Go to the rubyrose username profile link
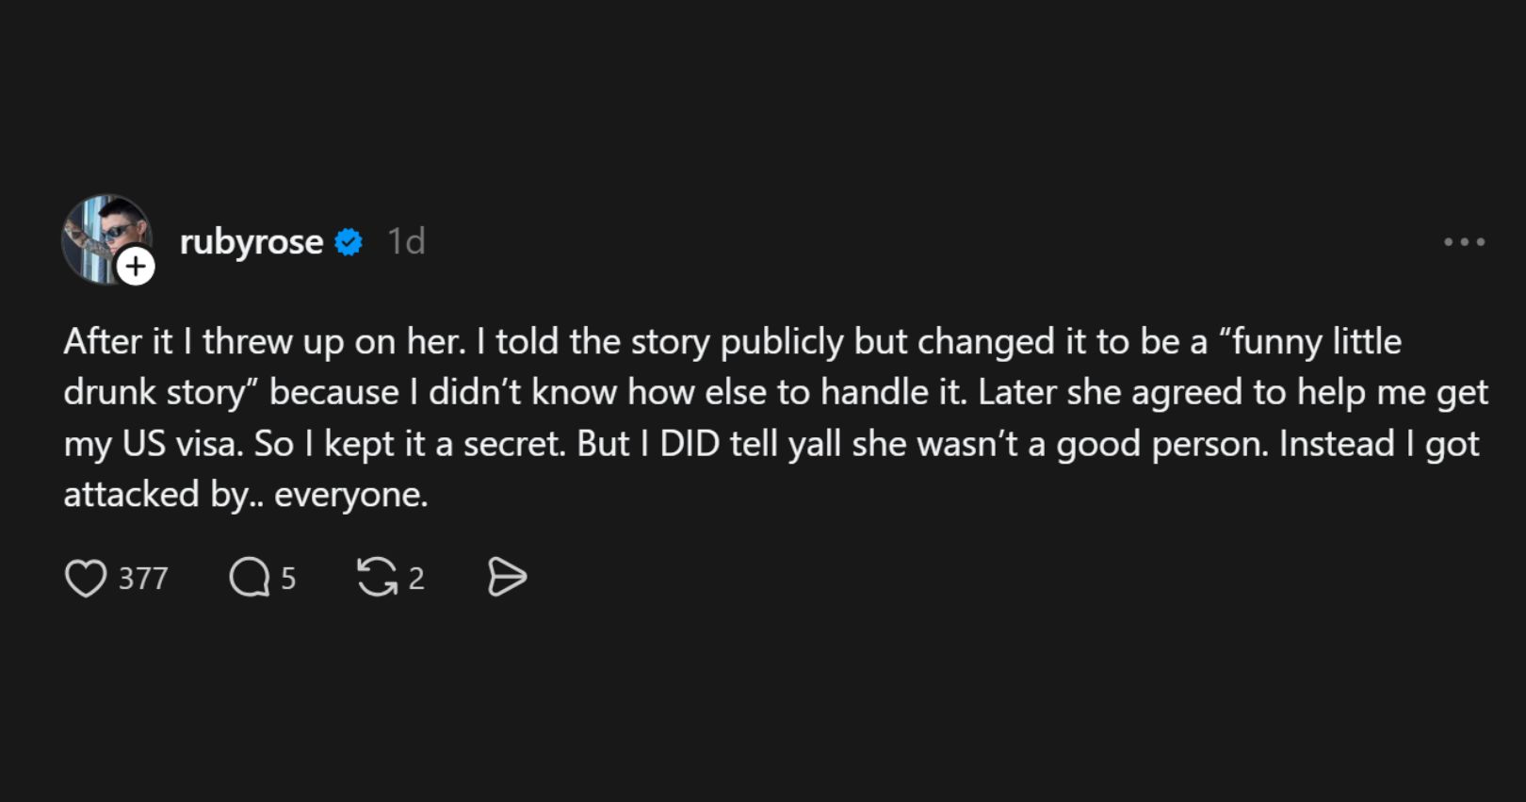 pyautogui.click(x=252, y=242)
